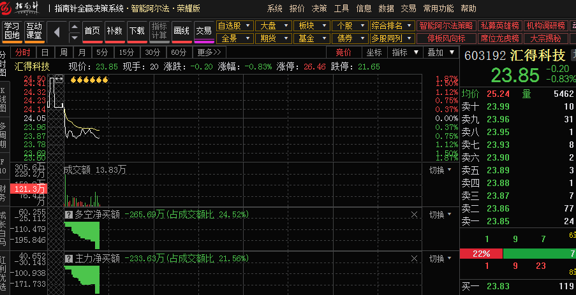The width and height of the screenshot is (576, 295).
Task: Open the 期货 dropdown
Action: (273, 38)
